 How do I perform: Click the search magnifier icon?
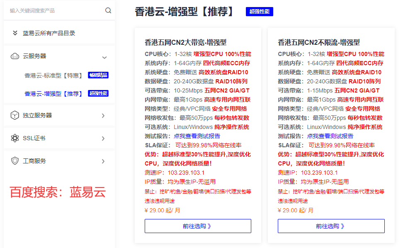(x=108, y=10)
